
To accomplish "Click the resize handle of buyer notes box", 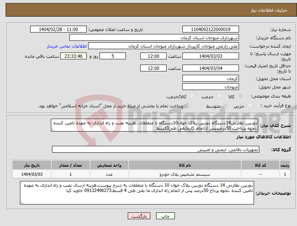I will pyautogui.click(x=22, y=203).
